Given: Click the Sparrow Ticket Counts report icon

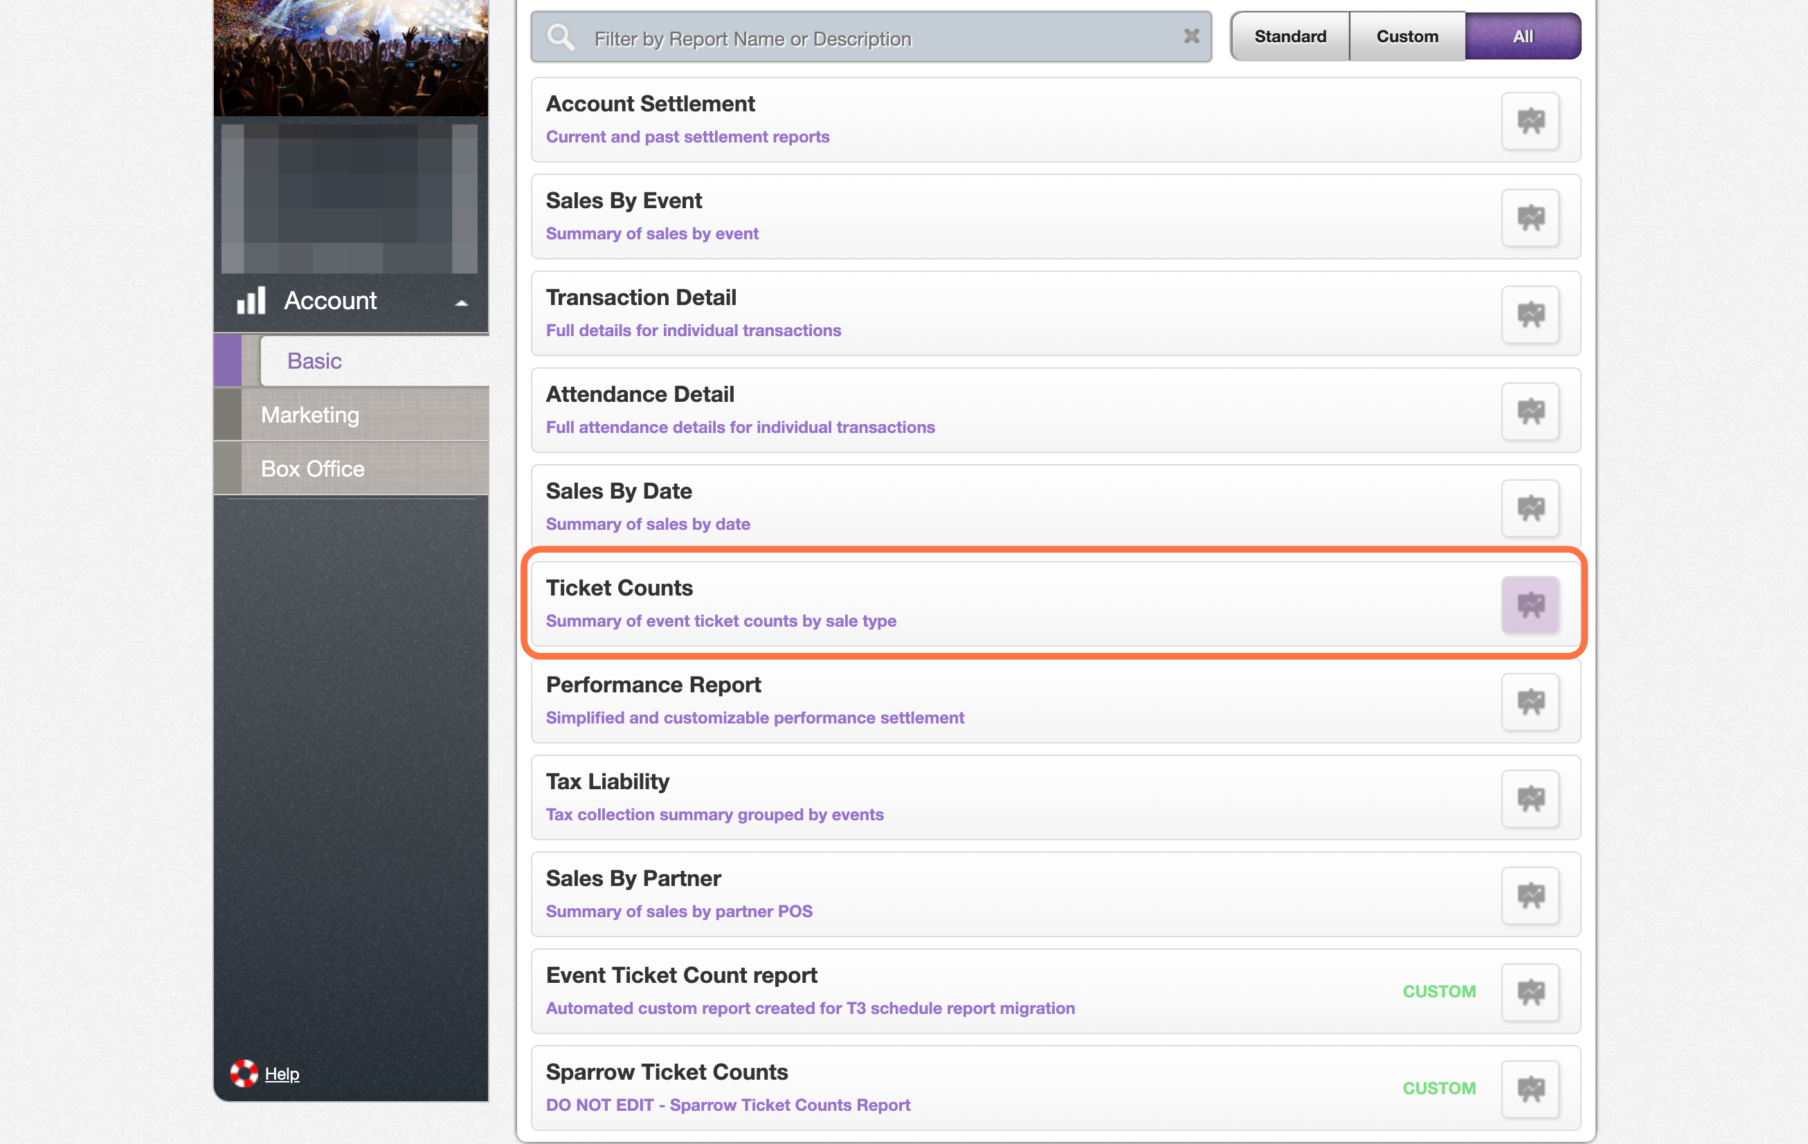Looking at the screenshot, I should coord(1530,1089).
